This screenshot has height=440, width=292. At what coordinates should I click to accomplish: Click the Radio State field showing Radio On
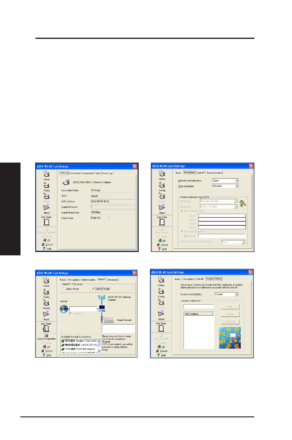[99, 218]
